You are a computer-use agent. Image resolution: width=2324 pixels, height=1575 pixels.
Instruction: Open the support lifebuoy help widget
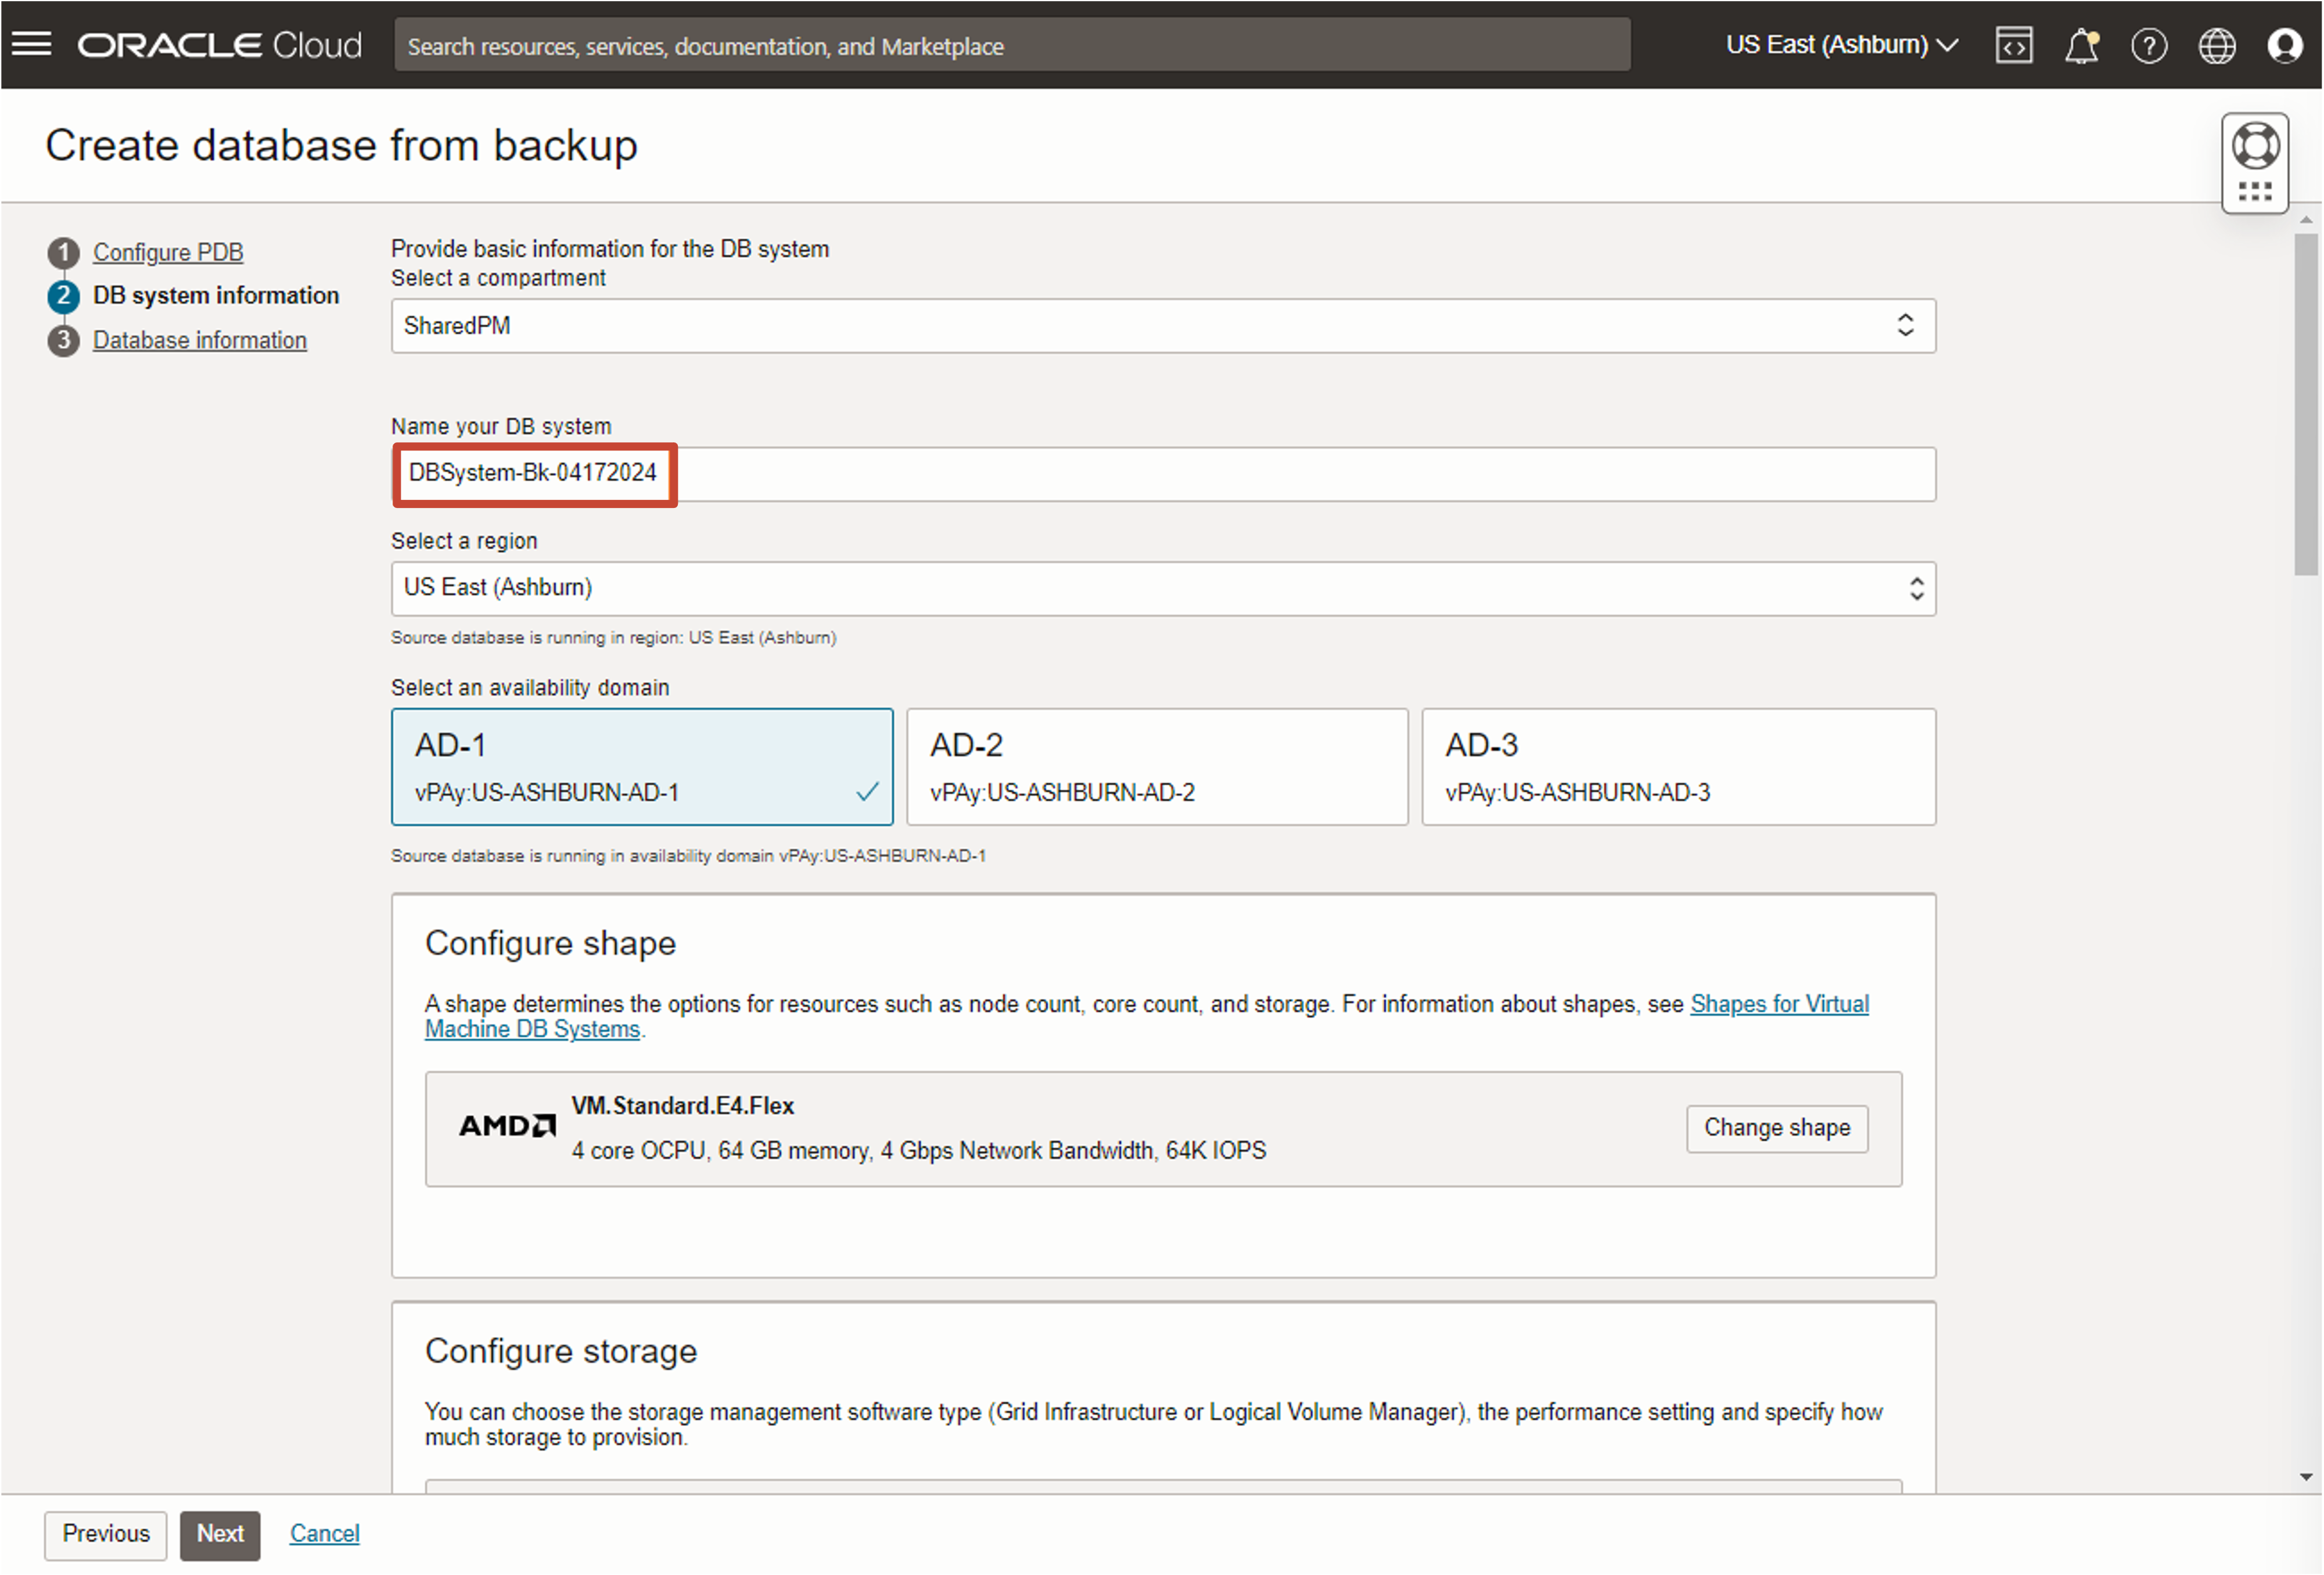(x=2255, y=147)
